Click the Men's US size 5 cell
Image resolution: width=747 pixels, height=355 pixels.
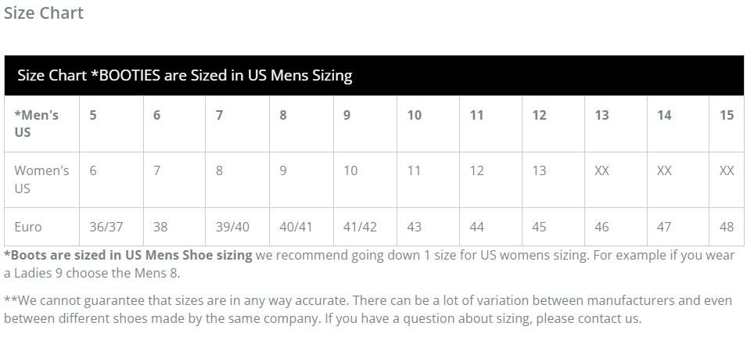pyautogui.click(x=93, y=115)
